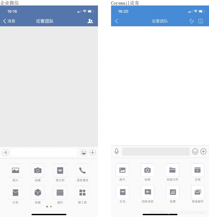Select 图片 image icon in Coremail论客
The width and height of the screenshot is (209, 217).
(123, 170)
